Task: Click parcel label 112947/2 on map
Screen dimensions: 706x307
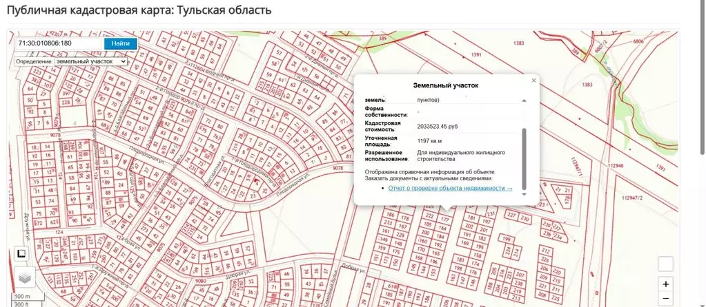Action: (633, 198)
